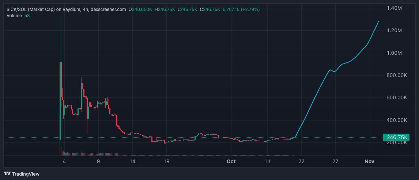419x180 pixels.
Task: Click the low value L246.75K
Action: click(187, 9)
